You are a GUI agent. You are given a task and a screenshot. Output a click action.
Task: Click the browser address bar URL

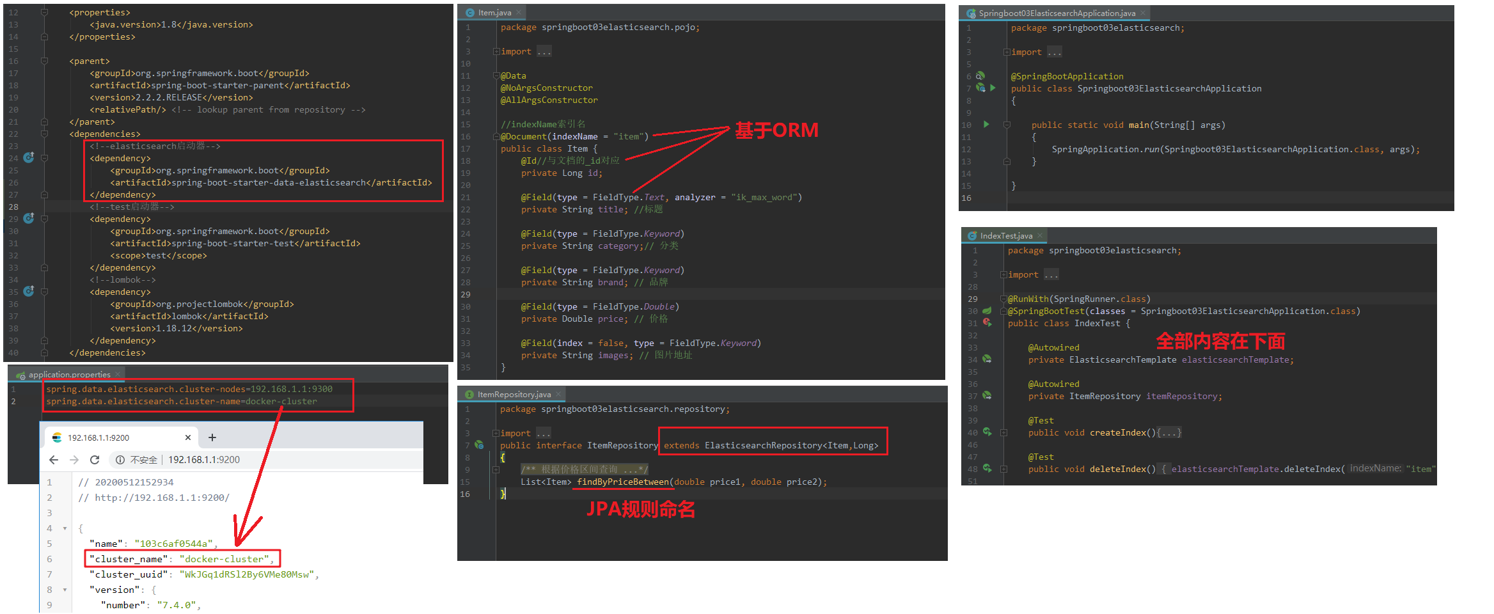[x=204, y=459]
